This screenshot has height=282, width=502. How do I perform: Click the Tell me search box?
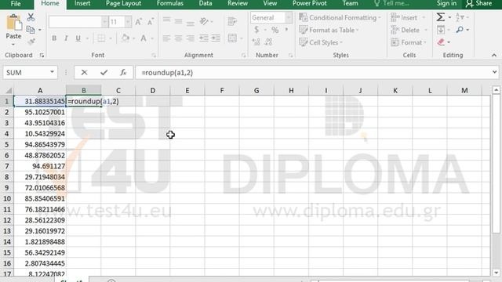point(392,3)
